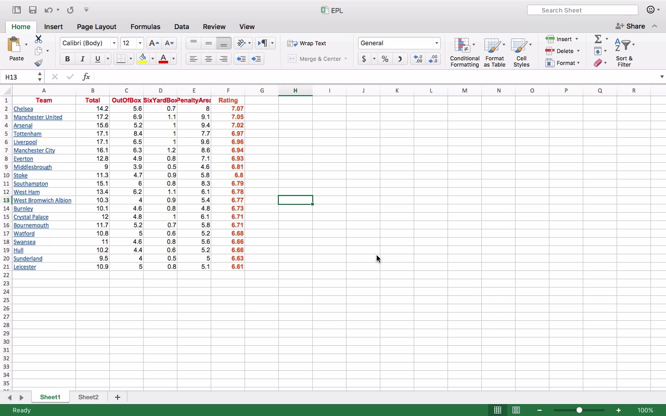
Task: Toggle underline formatting
Action: pyautogui.click(x=97, y=59)
